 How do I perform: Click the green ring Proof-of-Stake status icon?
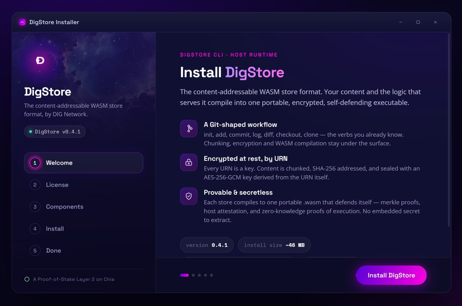(x=27, y=279)
